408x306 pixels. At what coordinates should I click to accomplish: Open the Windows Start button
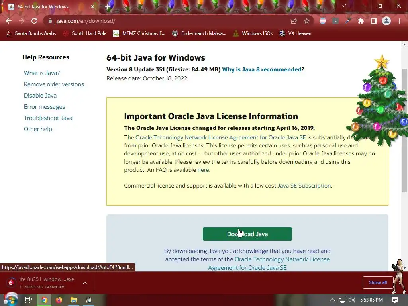coord(10,300)
